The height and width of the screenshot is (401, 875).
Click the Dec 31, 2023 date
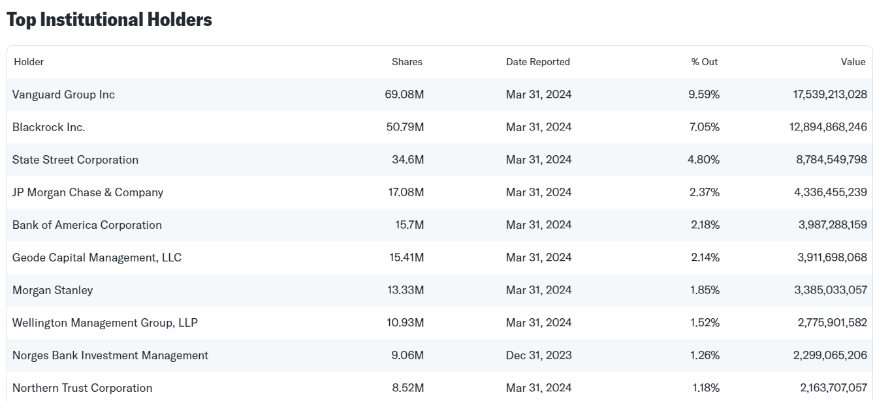[x=539, y=355]
